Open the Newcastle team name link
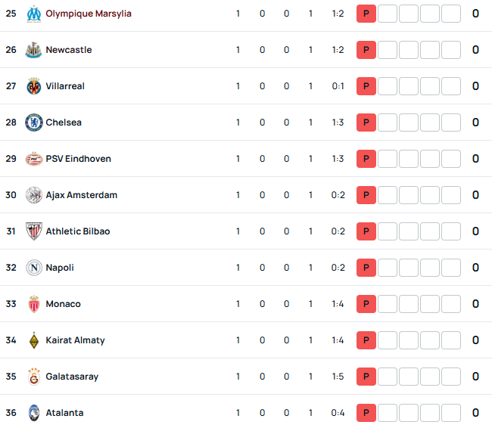 click(x=69, y=50)
